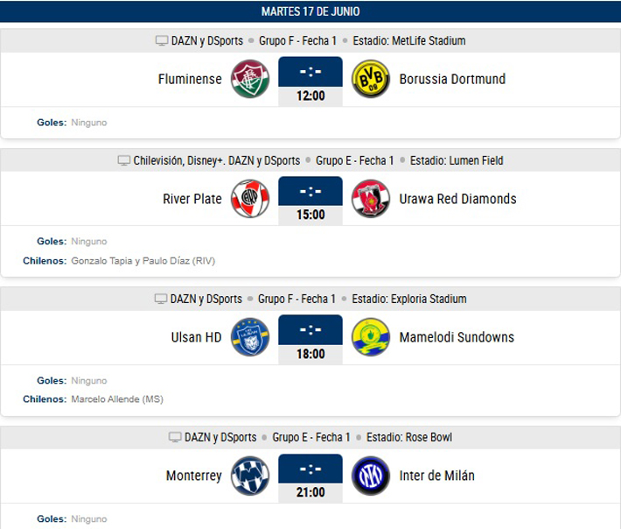The width and height of the screenshot is (621, 529).
Task: Open the 21:00 Monterrey match box
Action: coord(310,478)
